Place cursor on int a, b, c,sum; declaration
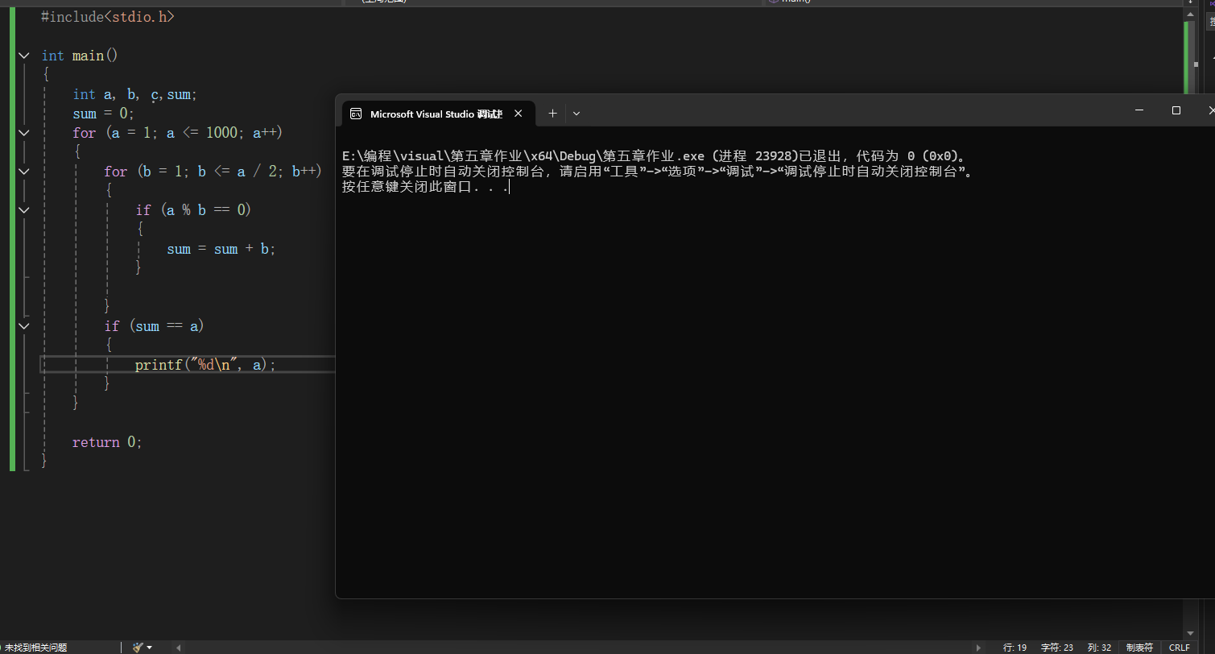 [134, 94]
